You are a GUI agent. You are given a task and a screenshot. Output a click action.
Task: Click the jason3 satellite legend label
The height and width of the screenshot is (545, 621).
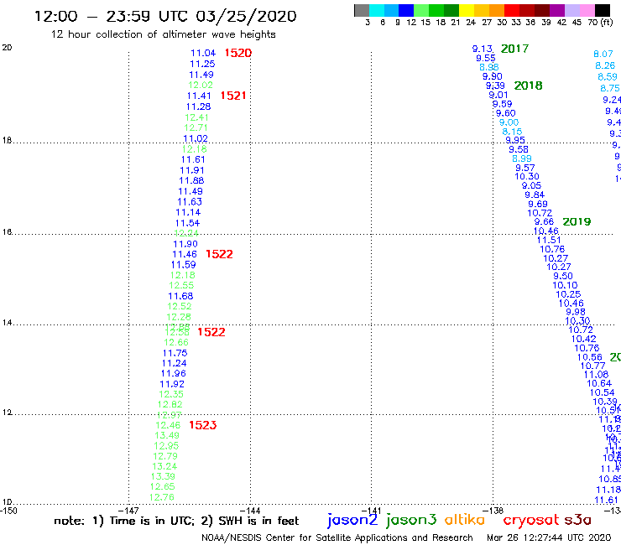[411, 520]
